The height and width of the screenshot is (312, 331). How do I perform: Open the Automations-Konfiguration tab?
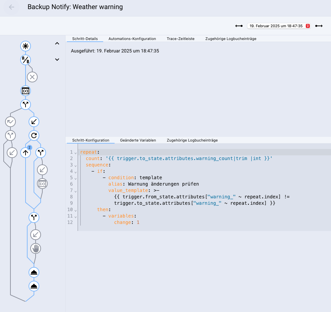132,39
